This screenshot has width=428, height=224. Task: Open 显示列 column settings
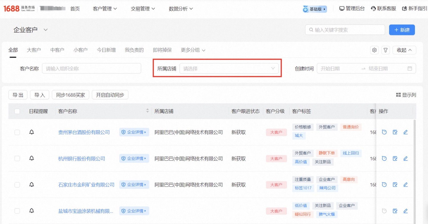pyautogui.click(x=406, y=95)
